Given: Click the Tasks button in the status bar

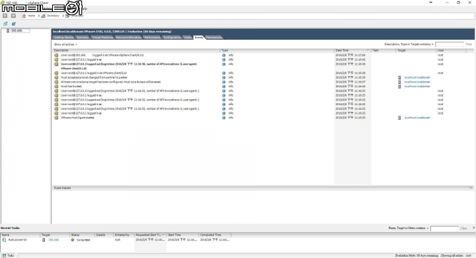Looking at the screenshot, I should pyautogui.click(x=8, y=255).
